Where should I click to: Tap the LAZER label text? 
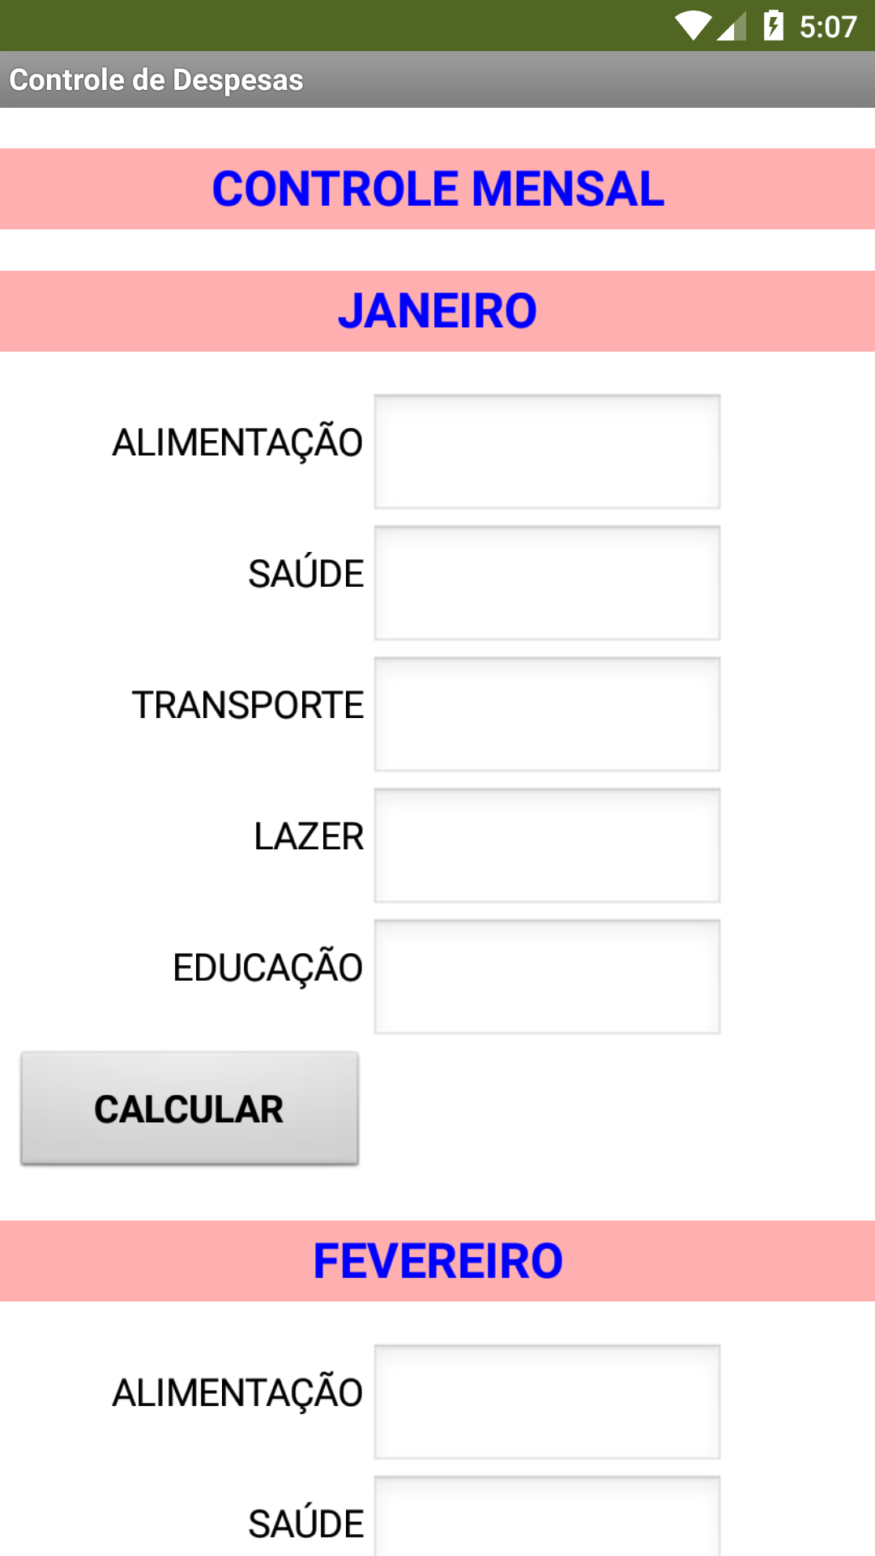click(x=309, y=836)
